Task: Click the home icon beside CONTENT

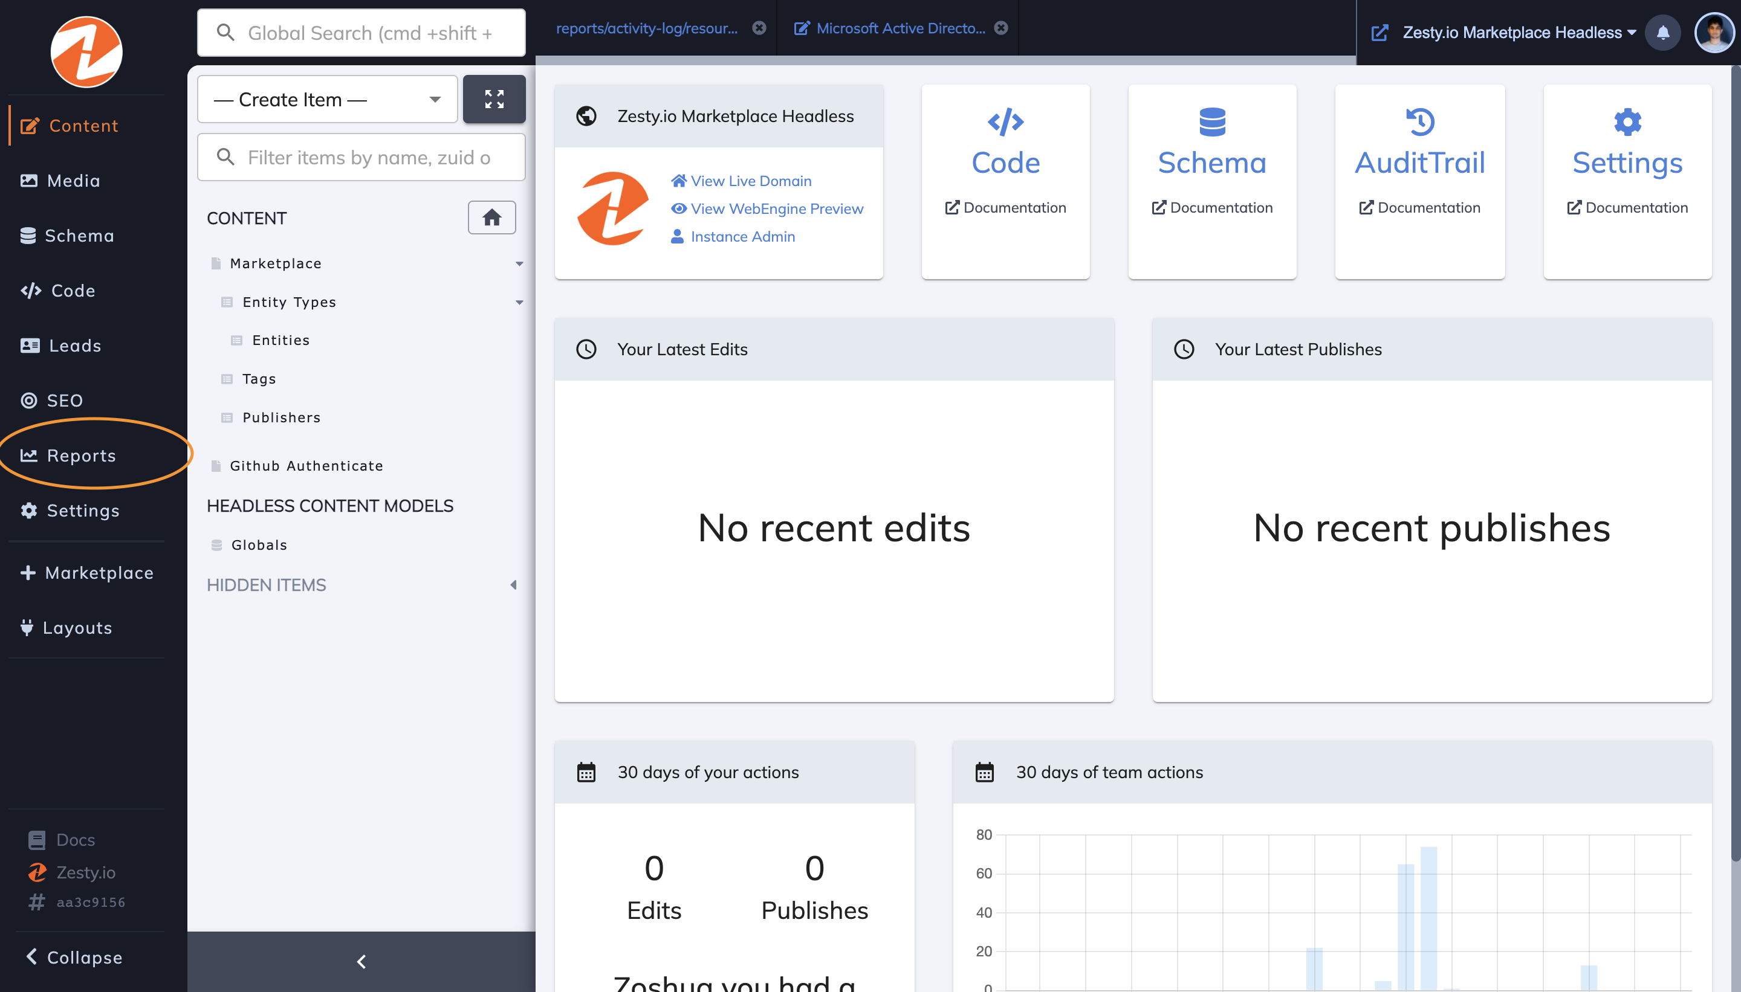Action: click(491, 217)
